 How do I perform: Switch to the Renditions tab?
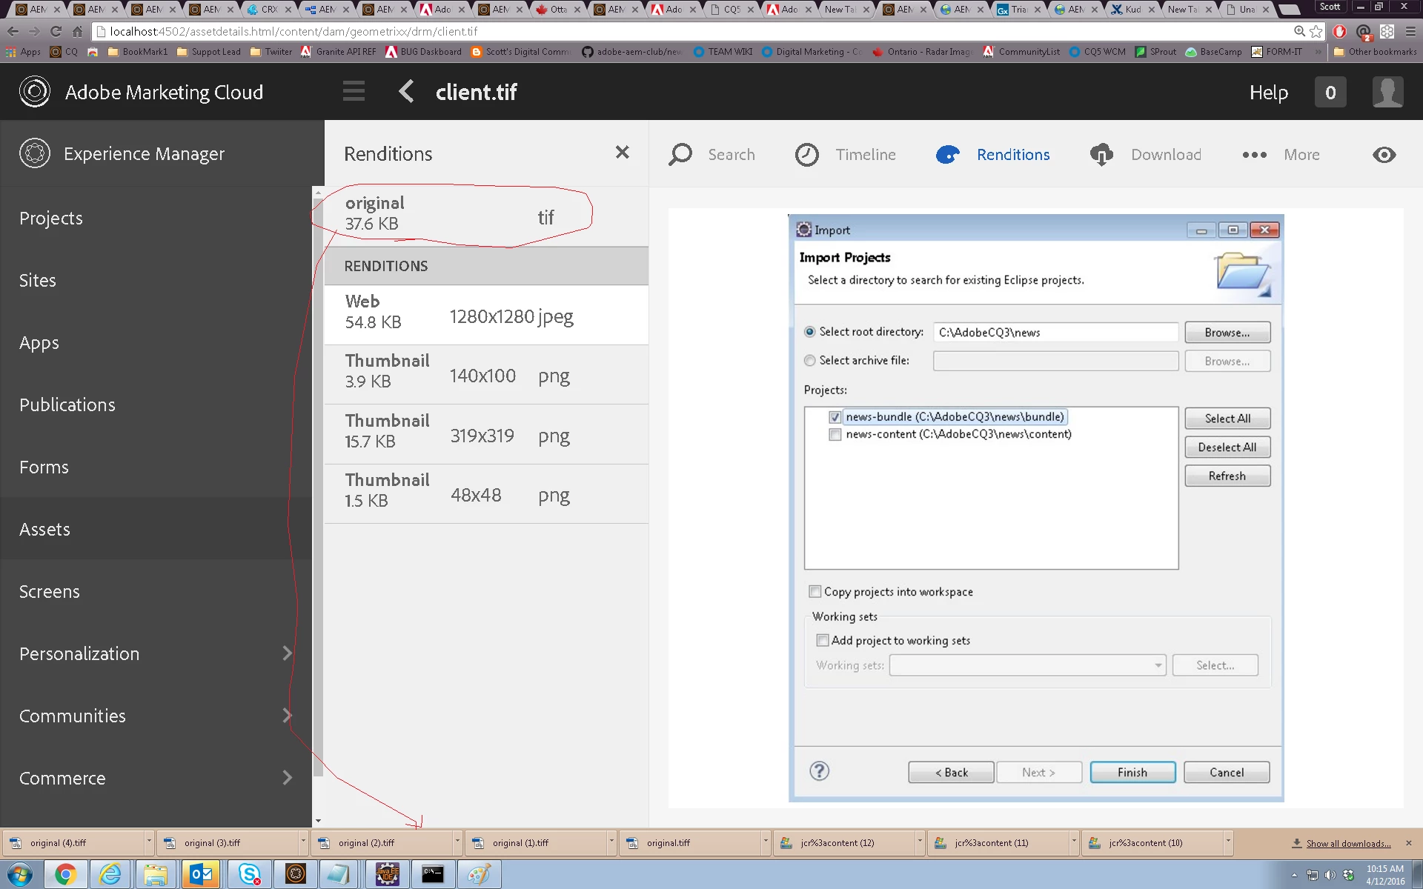(993, 154)
